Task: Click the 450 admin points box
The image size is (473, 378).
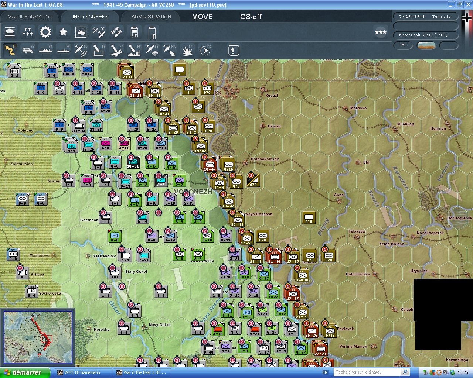Action: (403, 45)
